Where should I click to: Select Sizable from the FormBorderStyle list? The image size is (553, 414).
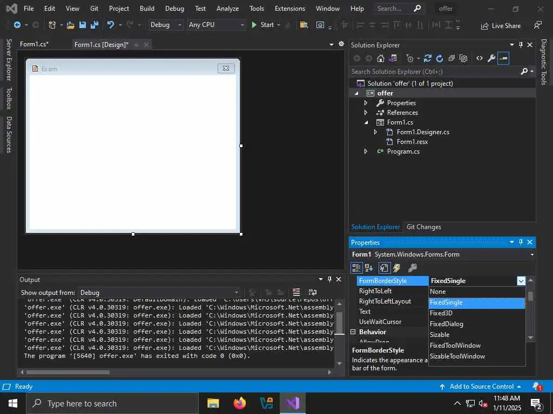click(x=477, y=335)
